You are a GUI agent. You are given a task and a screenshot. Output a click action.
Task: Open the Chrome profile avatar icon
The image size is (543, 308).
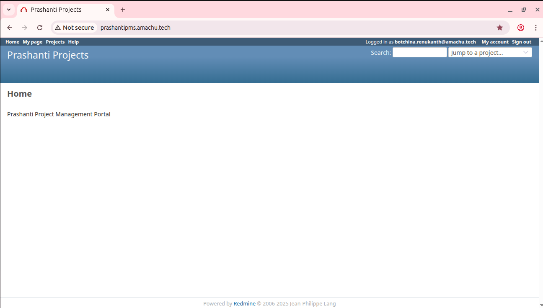521,28
